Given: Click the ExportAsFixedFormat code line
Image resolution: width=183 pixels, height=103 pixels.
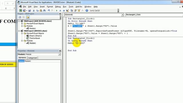Looking at the screenshot, I should click(x=122, y=31).
